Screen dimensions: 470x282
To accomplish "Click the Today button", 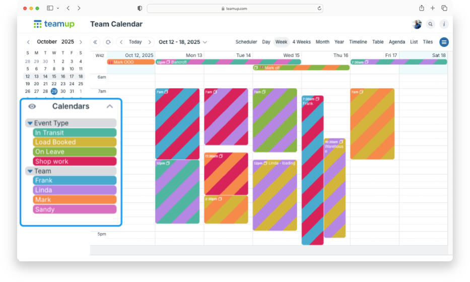I will [135, 42].
